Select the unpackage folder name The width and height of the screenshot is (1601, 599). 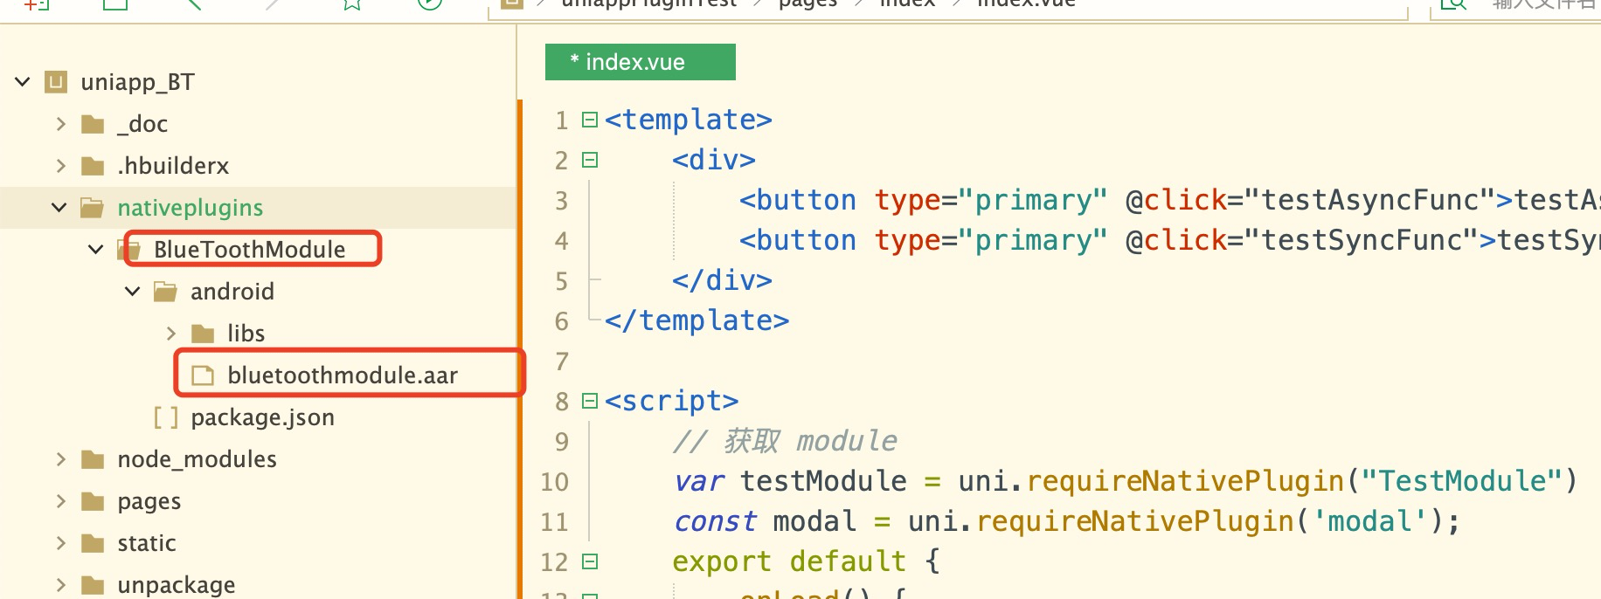(177, 584)
